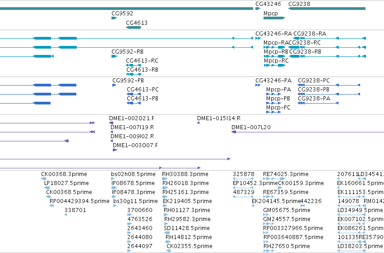Select EST CK02355.5prime
This screenshot has height=253, width=384.
190,246
